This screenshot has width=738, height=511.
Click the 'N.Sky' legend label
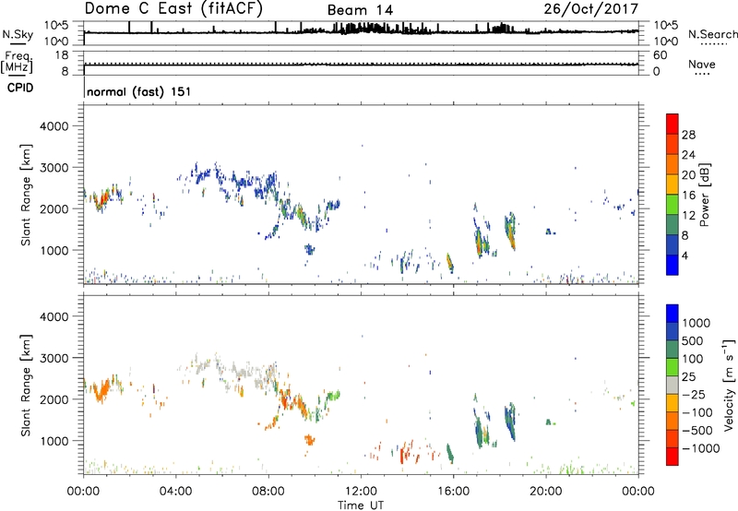click(x=18, y=34)
